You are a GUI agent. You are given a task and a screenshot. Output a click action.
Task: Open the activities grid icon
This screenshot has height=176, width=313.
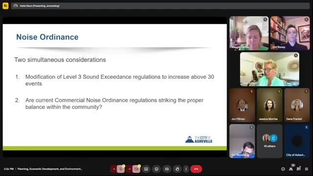(x=307, y=169)
